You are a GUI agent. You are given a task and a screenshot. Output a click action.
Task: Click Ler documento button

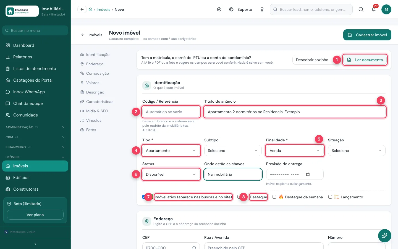click(365, 60)
